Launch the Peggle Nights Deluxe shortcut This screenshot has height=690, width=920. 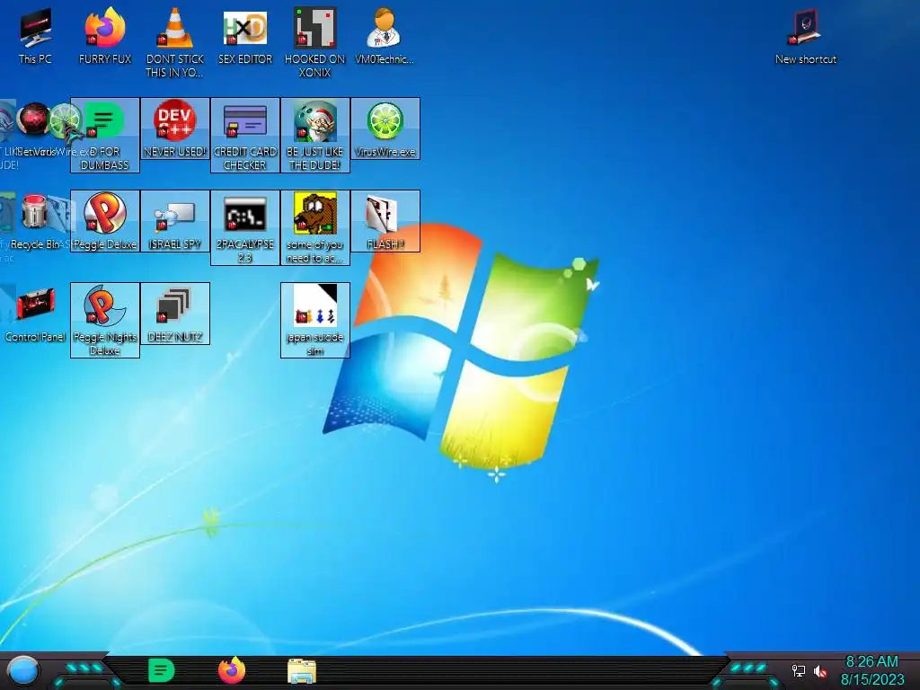(105, 320)
